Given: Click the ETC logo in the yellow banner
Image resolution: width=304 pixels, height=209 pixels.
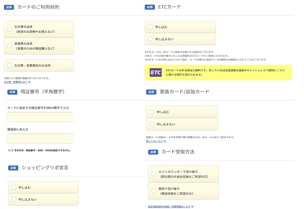Looking at the screenshot, I should pyautogui.click(x=155, y=72).
